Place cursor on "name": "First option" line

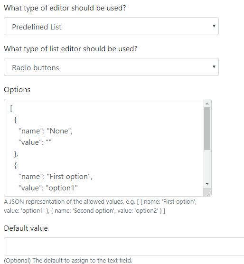pos(56,177)
